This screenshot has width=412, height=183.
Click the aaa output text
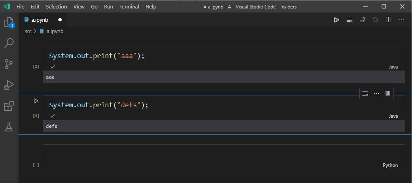coord(50,77)
